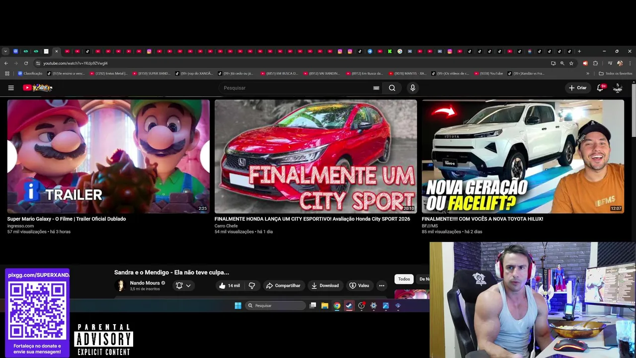
Task: Reload the page with the refresh icon
Action: (x=26, y=63)
